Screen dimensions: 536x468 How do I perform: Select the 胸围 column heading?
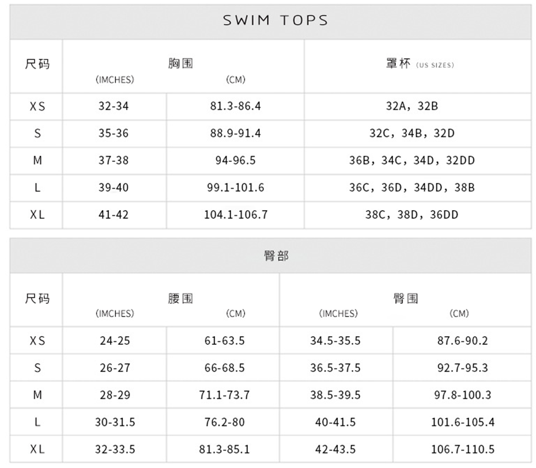pos(180,64)
